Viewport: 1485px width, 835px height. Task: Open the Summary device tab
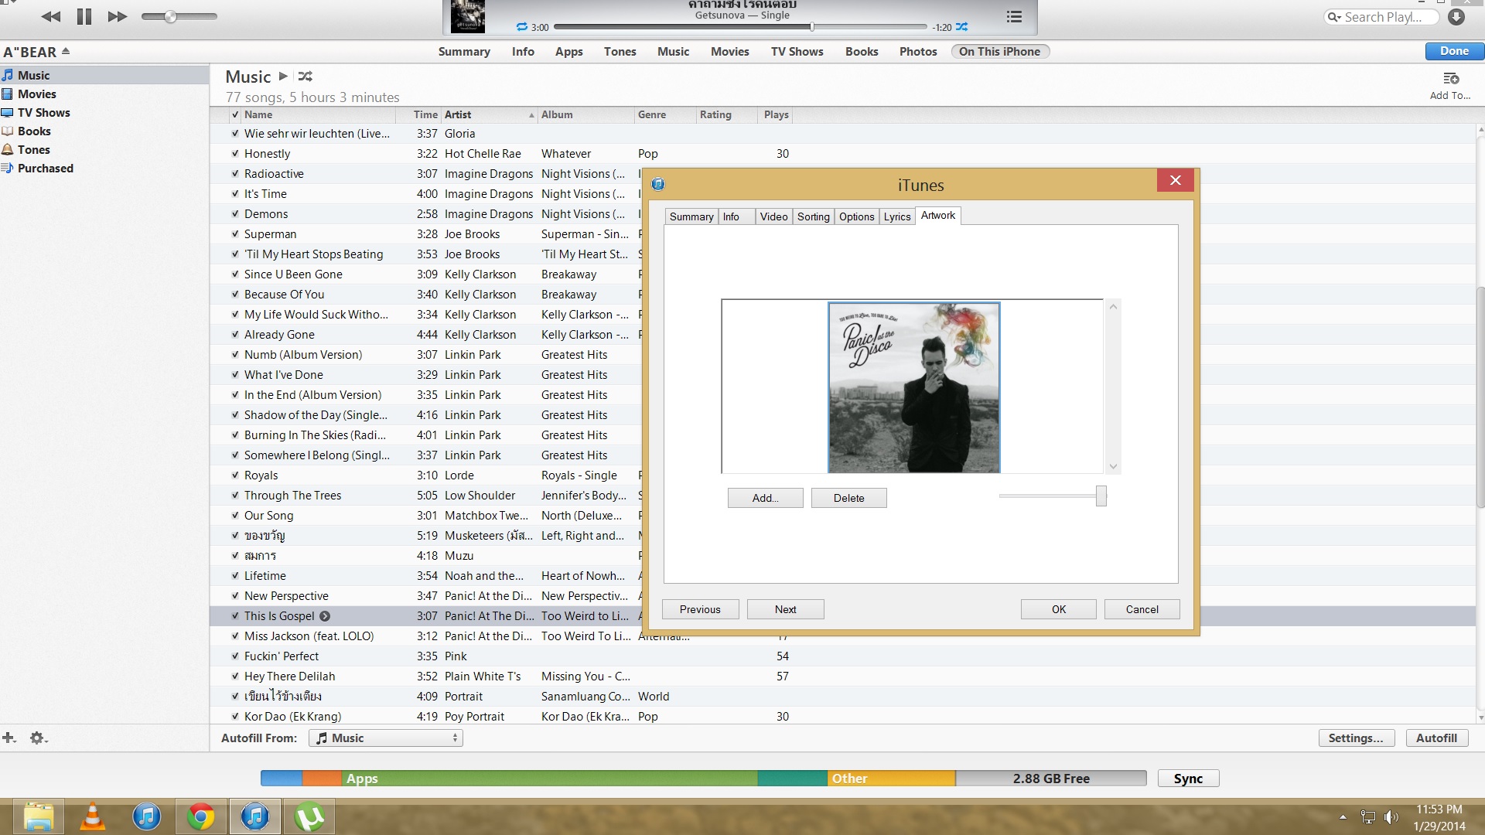point(464,52)
